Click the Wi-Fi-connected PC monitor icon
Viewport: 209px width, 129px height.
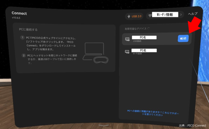127,52
